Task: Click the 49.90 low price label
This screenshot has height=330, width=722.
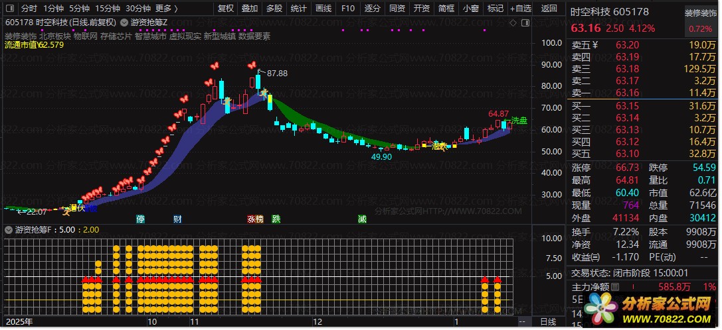Action: (381, 157)
